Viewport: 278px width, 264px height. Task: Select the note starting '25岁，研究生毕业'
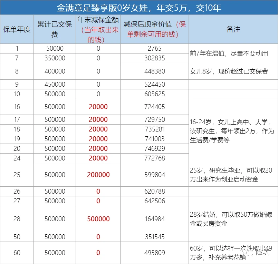click(x=231, y=175)
